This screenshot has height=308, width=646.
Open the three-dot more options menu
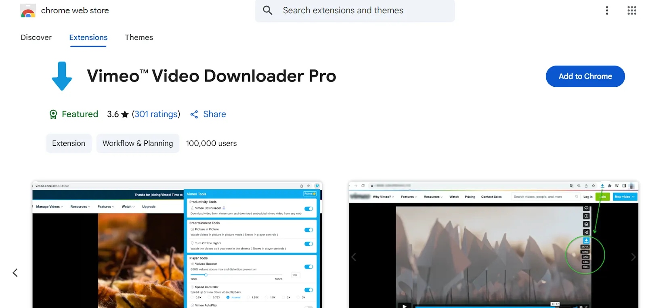click(x=607, y=10)
